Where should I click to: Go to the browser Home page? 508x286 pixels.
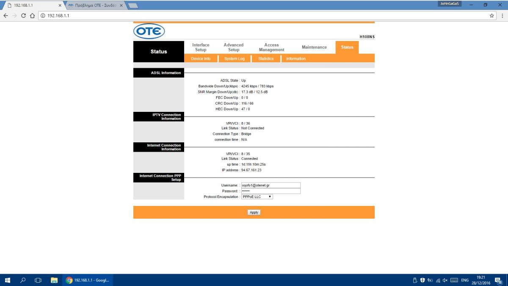point(32,15)
